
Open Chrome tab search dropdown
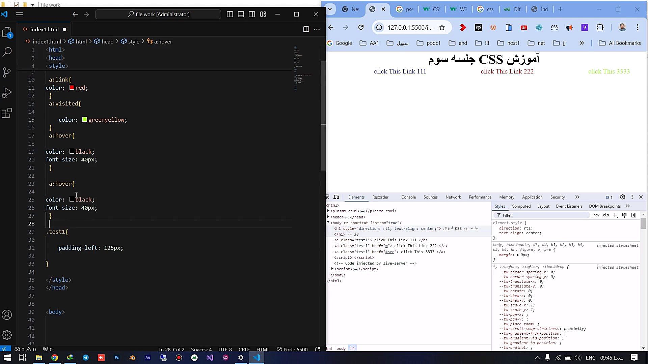(x=330, y=9)
